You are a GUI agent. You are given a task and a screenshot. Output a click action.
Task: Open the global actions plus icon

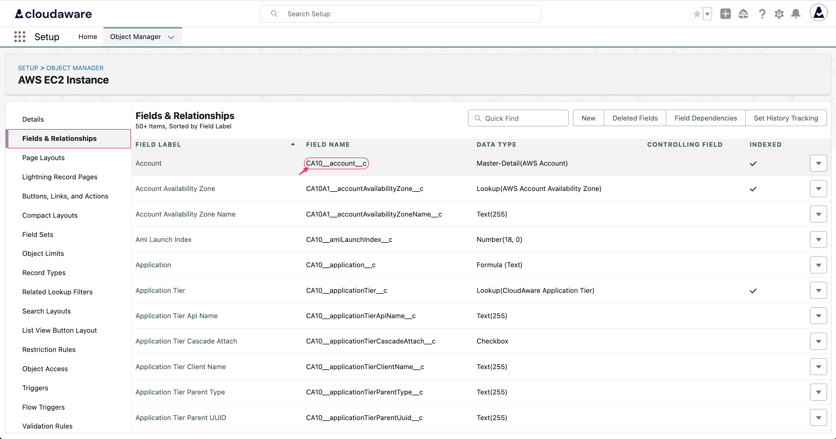[x=726, y=14]
